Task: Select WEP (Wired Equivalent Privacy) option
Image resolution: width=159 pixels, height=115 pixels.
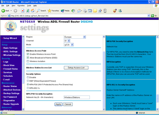Action: point(28,81)
